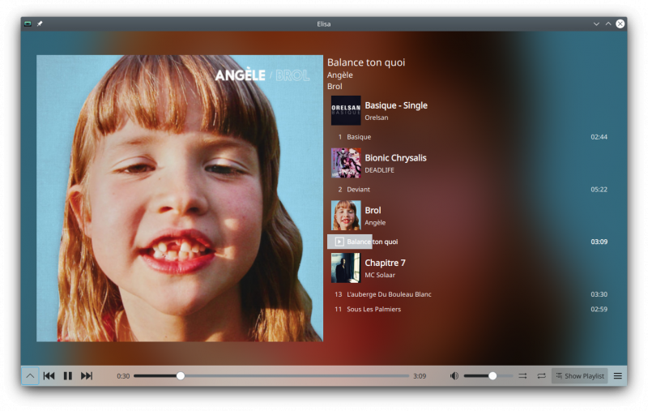Click Orelsan artist label
This screenshot has height=411, width=648.
(x=377, y=118)
